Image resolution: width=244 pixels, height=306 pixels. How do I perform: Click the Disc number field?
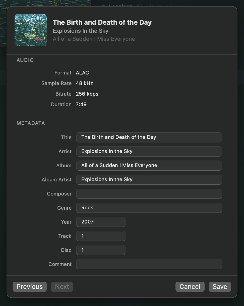click(x=101, y=250)
